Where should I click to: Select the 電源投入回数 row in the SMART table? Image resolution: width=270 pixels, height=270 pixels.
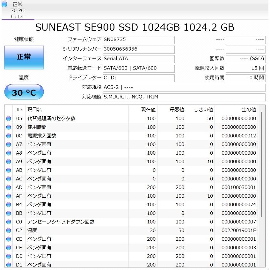131,136
